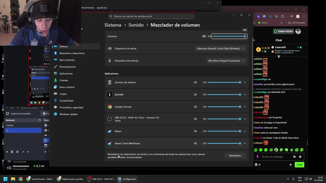Viewport: 326px width, 183px height.
Task: Adjust the master Volumen slider
Action: (229, 36)
